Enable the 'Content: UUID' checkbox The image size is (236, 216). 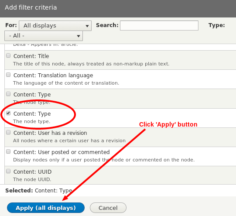coord(8,171)
